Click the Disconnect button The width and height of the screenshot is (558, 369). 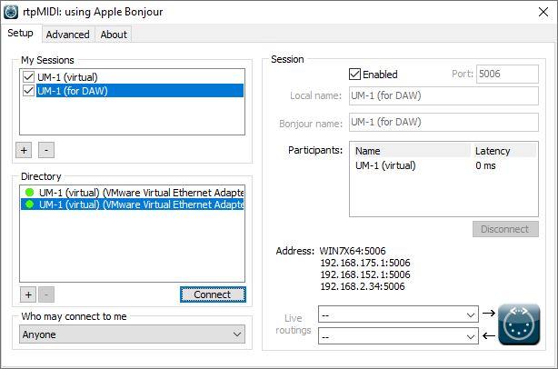pos(505,229)
